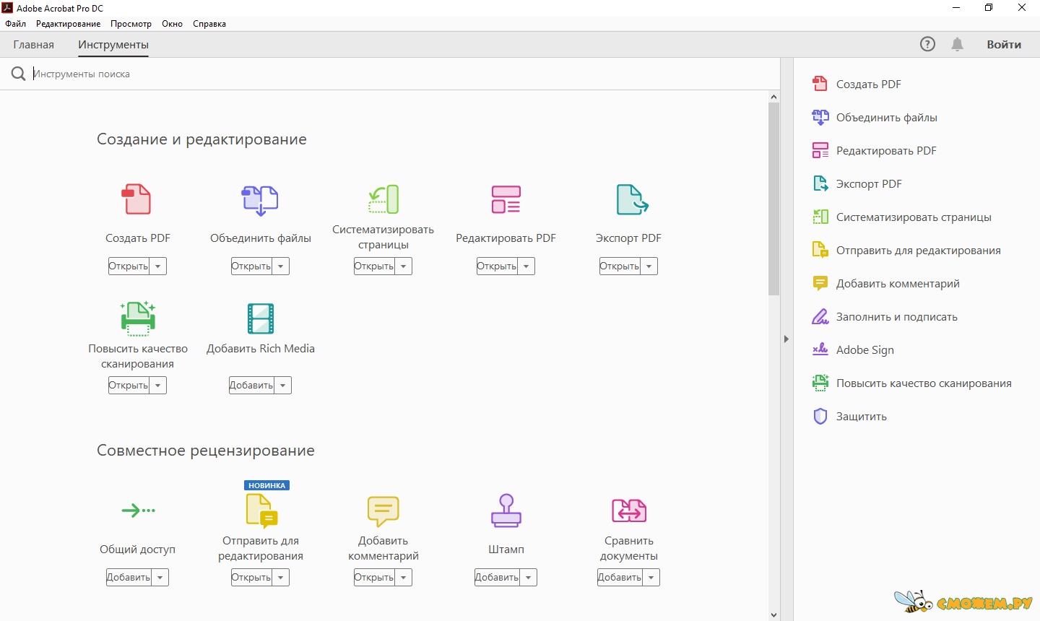
Task: Click Добавить комментарий icon in right sidebar
Action: [x=820, y=283]
